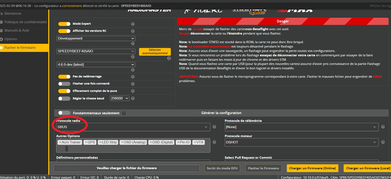This screenshot has width=391, height=179.
Task: Toggle Régler la vitesse baud
Action: (x=64, y=99)
